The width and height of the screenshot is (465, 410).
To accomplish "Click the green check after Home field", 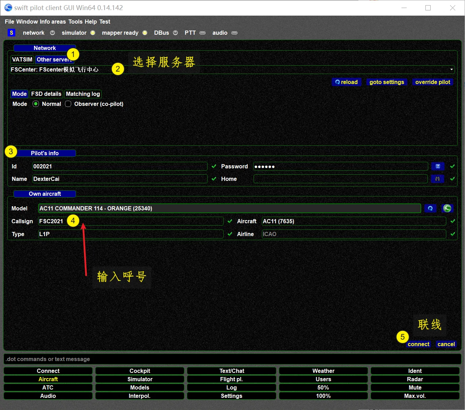I will [452, 179].
